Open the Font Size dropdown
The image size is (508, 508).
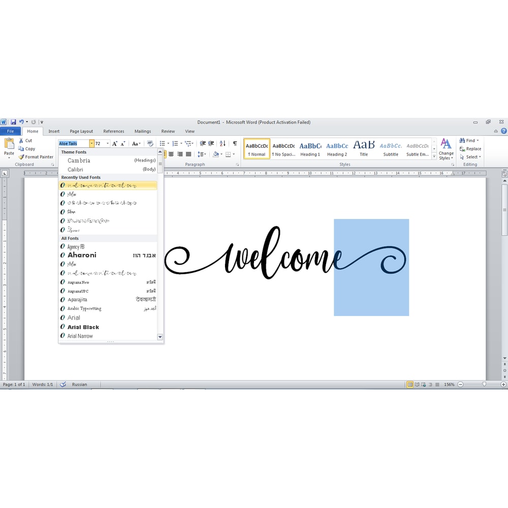click(108, 144)
